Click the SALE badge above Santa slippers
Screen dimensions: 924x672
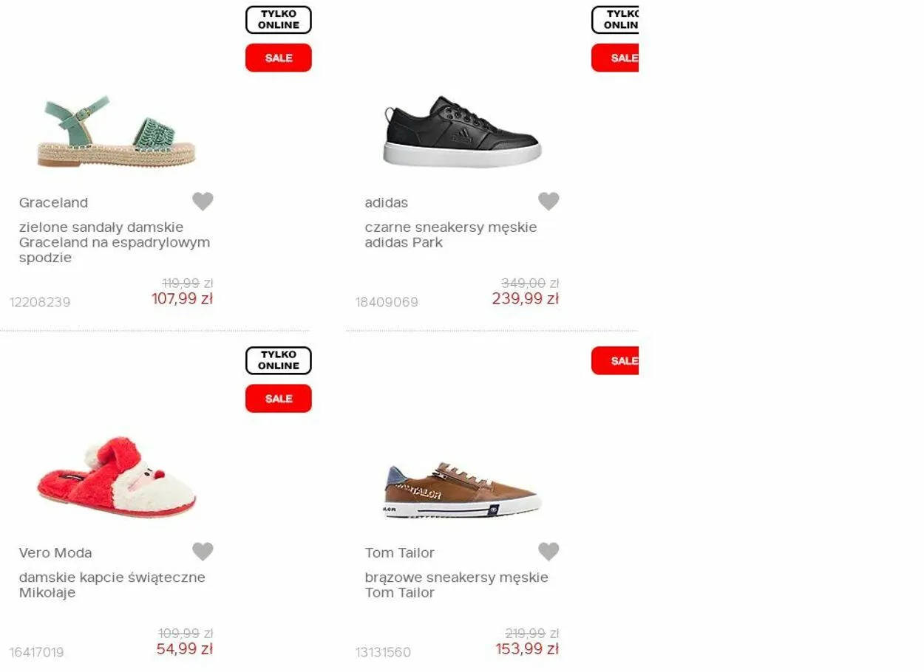(279, 399)
